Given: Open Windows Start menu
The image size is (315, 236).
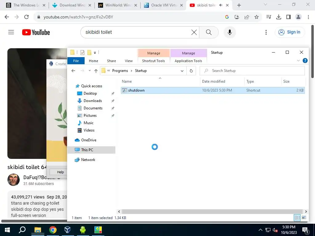Looking at the screenshot, I should 7,230.
